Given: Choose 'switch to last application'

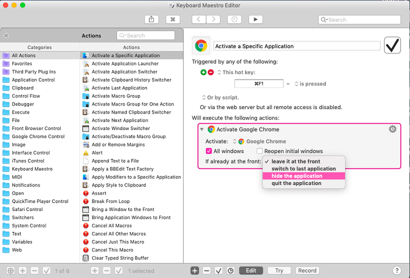Looking at the screenshot, I should (303, 168).
